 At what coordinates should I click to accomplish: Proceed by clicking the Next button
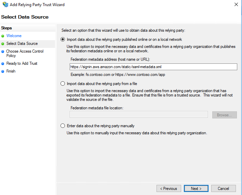(x=196, y=189)
